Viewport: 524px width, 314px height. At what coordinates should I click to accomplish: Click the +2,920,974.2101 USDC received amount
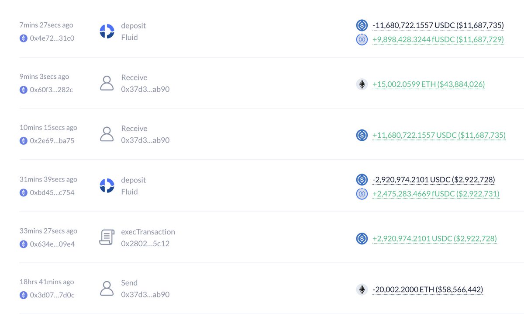(434, 238)
